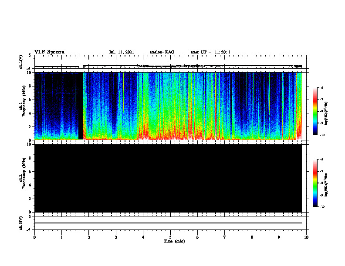
Task: Click the 'start UT = 11:50: 1' text
Action: click(210, 52)
